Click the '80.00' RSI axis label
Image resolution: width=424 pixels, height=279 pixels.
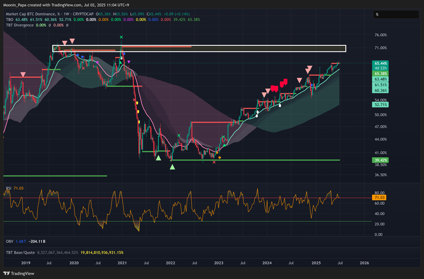[379, 193]
